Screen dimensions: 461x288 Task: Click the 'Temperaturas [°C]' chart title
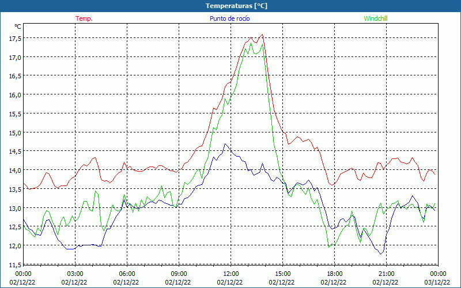coord(236,6)
